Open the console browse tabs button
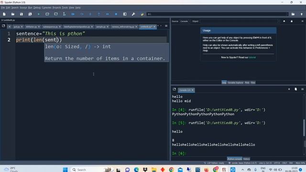The image size is (306, 172). click(174, 89)
